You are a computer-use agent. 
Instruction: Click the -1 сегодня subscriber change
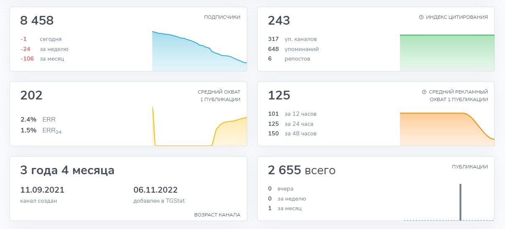point(41,39)
